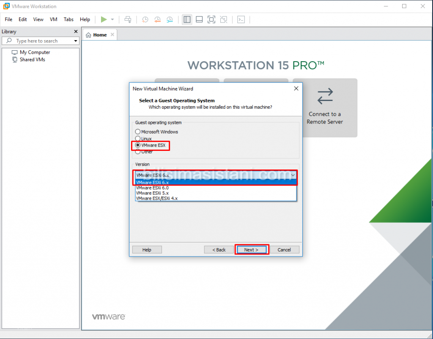Open the Tabs menu
433x339 pixels.
tap(69, 19)
